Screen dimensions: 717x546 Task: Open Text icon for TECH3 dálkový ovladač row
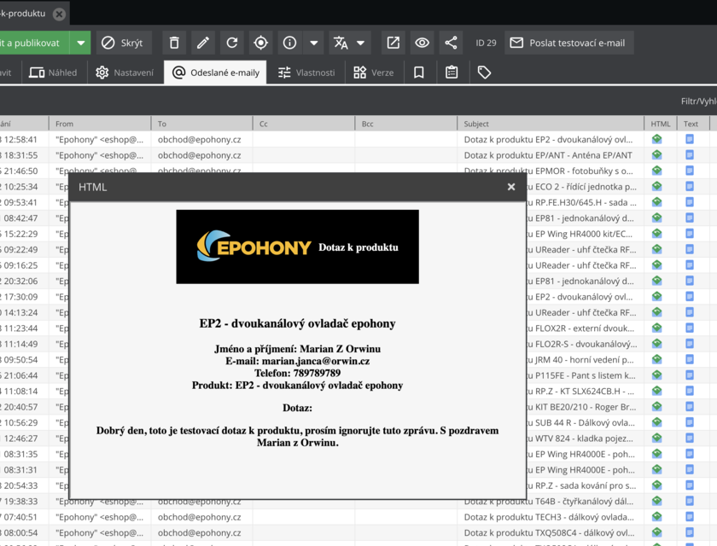click(x=690, y=517)
